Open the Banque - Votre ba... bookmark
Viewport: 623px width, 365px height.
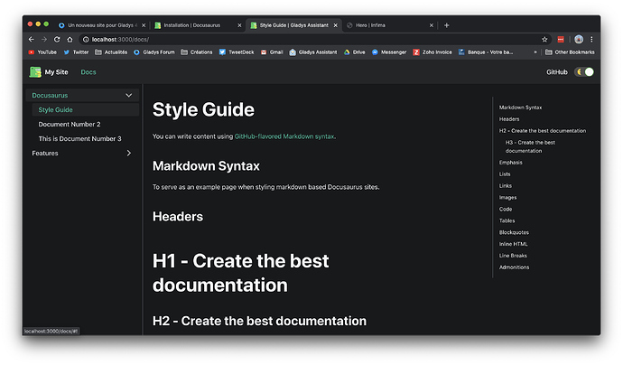[486, 52]
